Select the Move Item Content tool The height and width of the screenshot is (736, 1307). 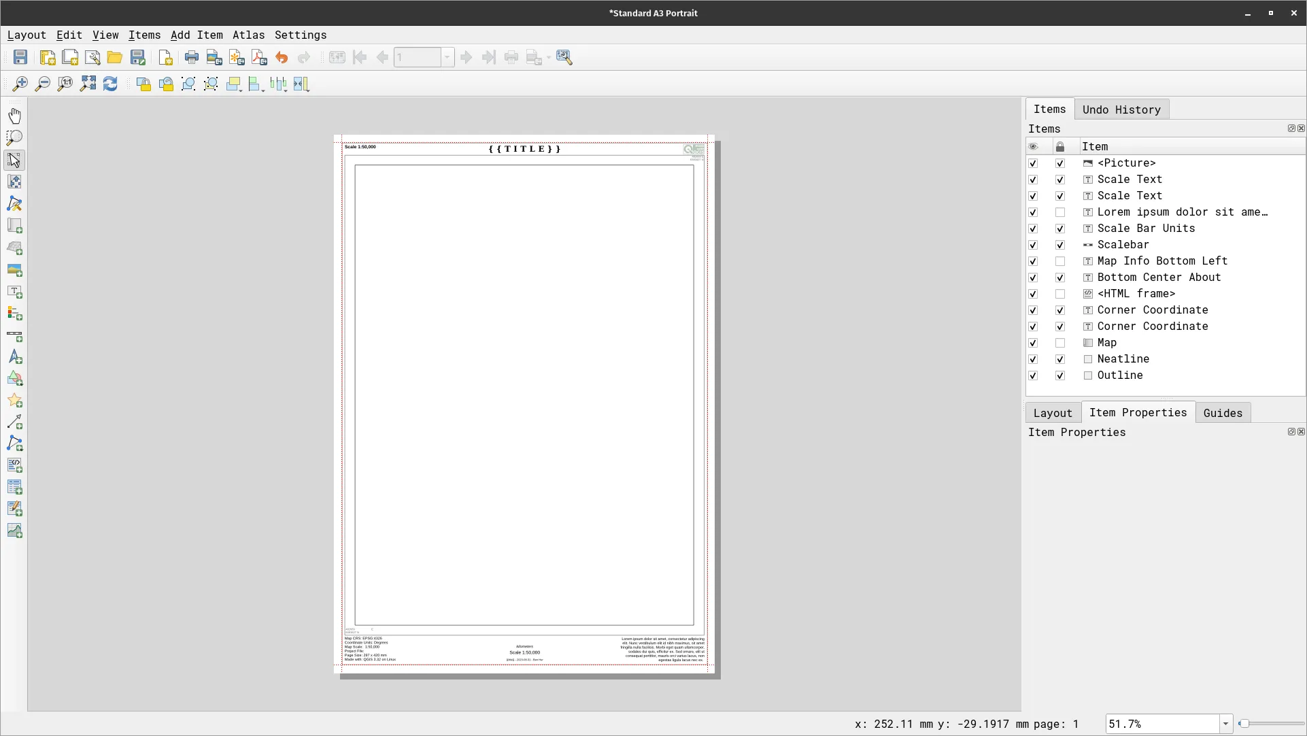tap(15, 182)
